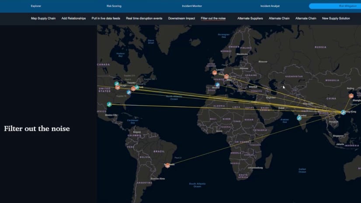The image size is (361, 203).
Task: Open Pull in live data feeds
Action: [x=106, y=18]
